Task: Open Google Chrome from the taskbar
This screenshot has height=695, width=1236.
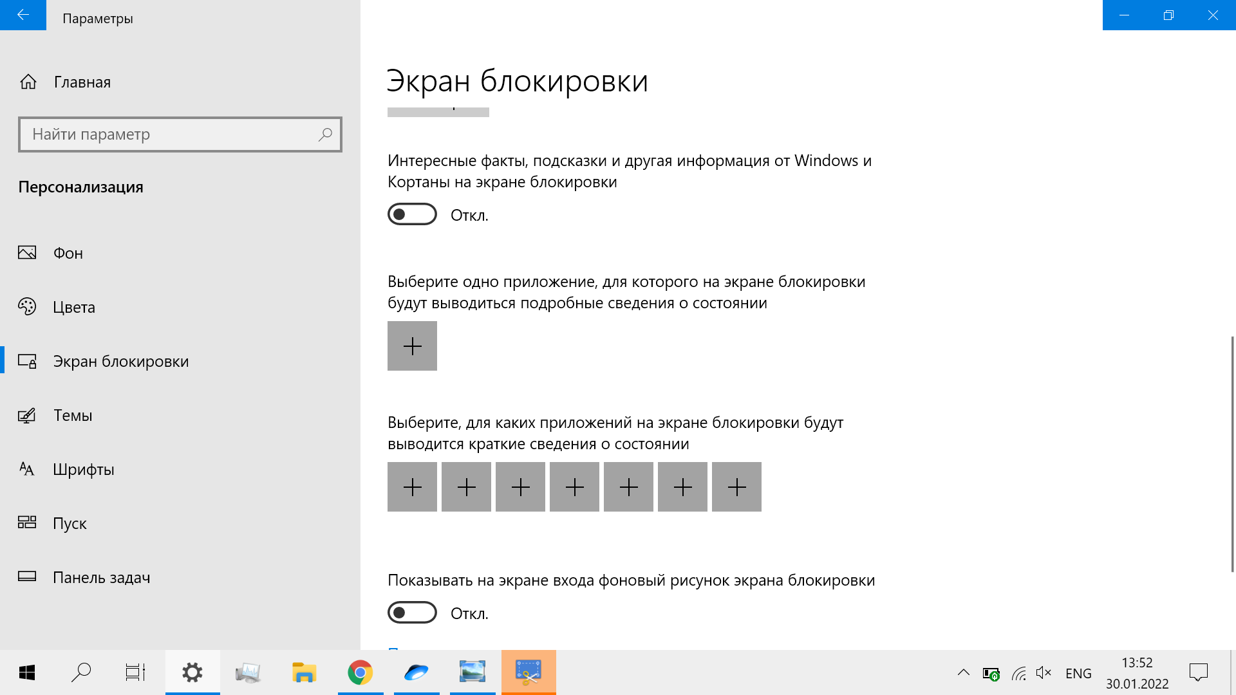Action: click(360, 672)
